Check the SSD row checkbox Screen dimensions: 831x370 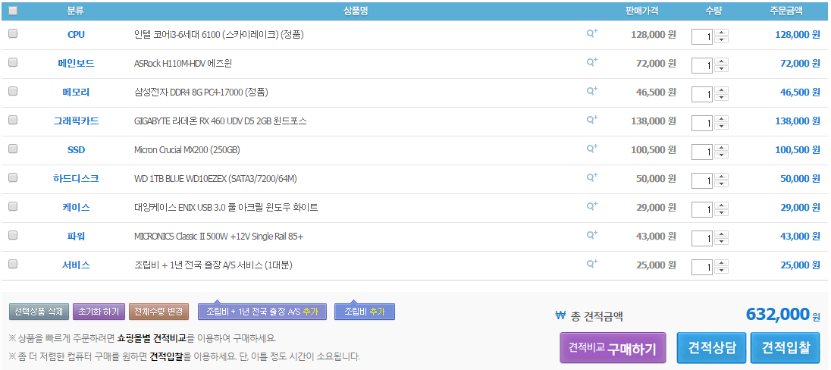pyautogui.click(x=13, y=149)
